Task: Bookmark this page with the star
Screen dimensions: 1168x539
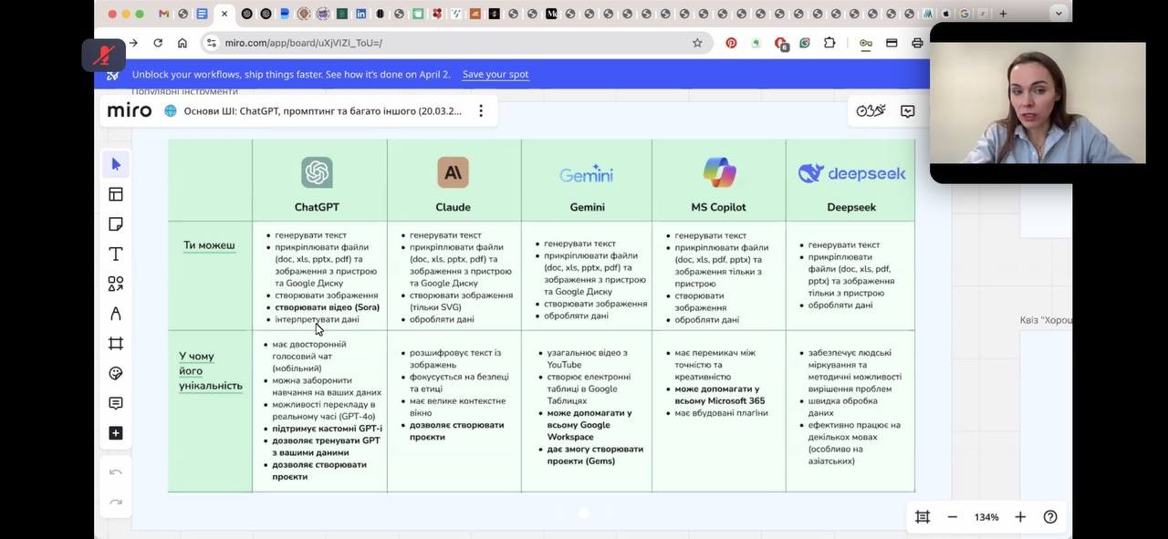Action: (697, 43)
